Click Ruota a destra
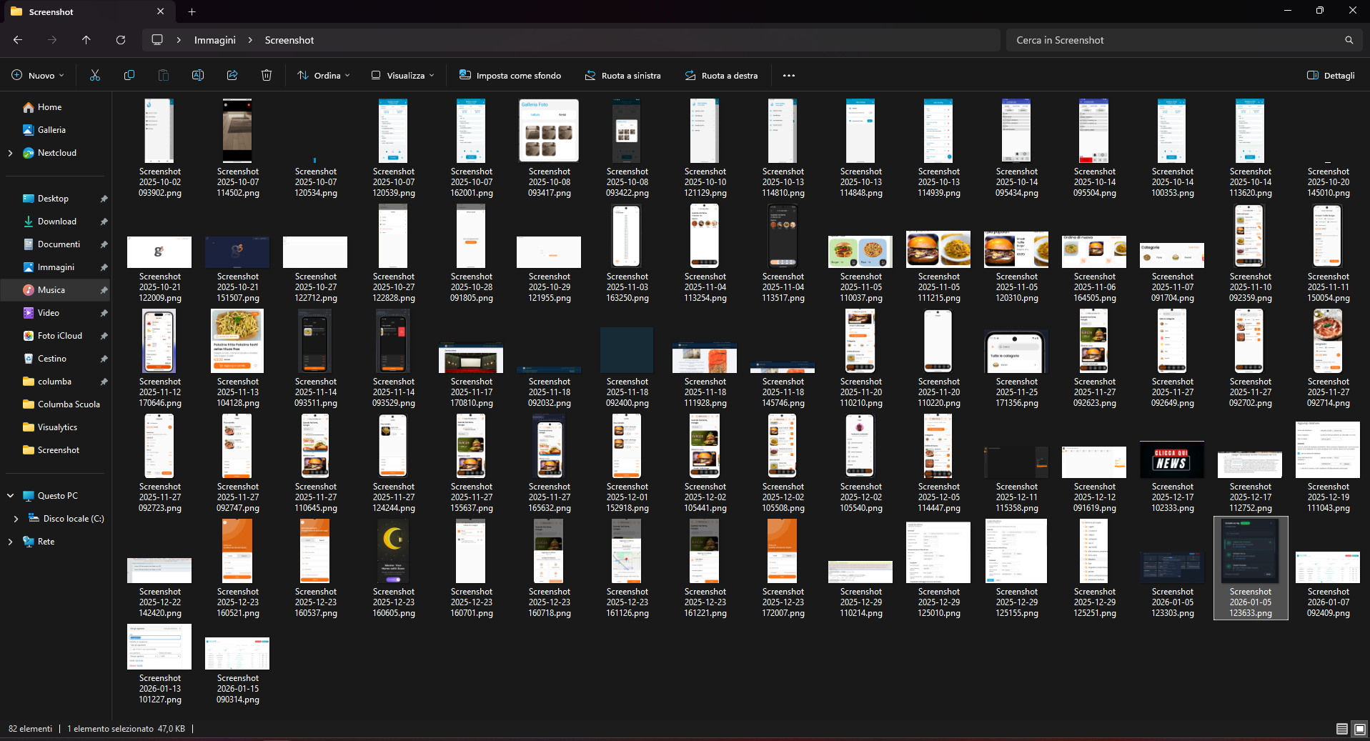The image size is (1370, 741). (x=721, y=76)
